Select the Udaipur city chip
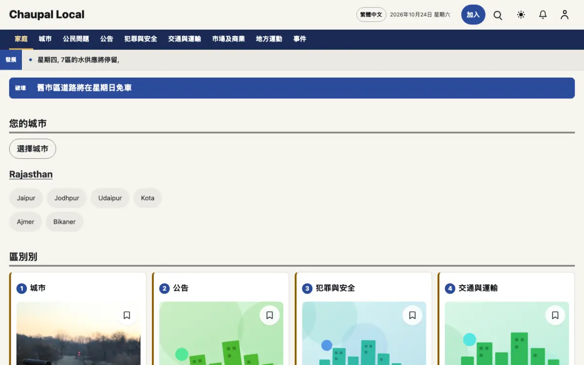This screenshot has height=365, width=584. coord(110,198)
